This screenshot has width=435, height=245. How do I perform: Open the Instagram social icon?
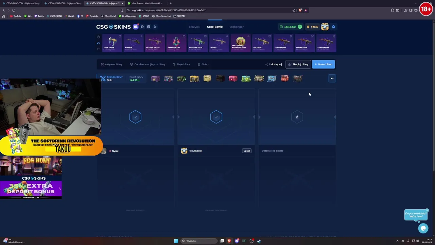click(x=149, y=27)
